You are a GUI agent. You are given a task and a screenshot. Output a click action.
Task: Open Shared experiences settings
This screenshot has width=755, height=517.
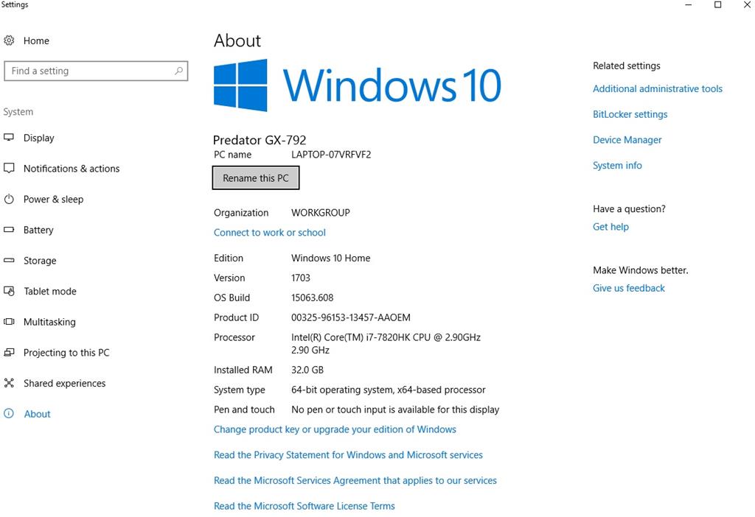[65, 383]
